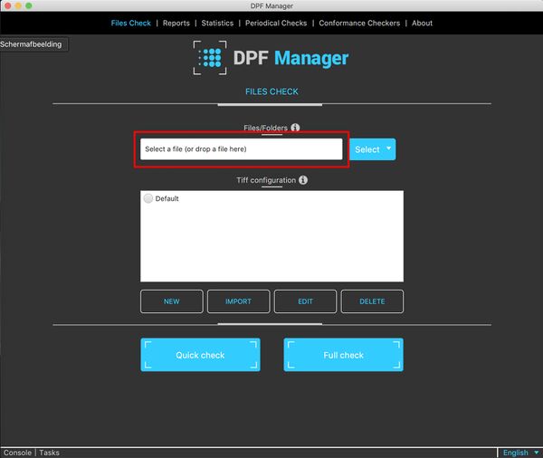Select the Default configuration radio button
The image size is (543, 458).
148,198
